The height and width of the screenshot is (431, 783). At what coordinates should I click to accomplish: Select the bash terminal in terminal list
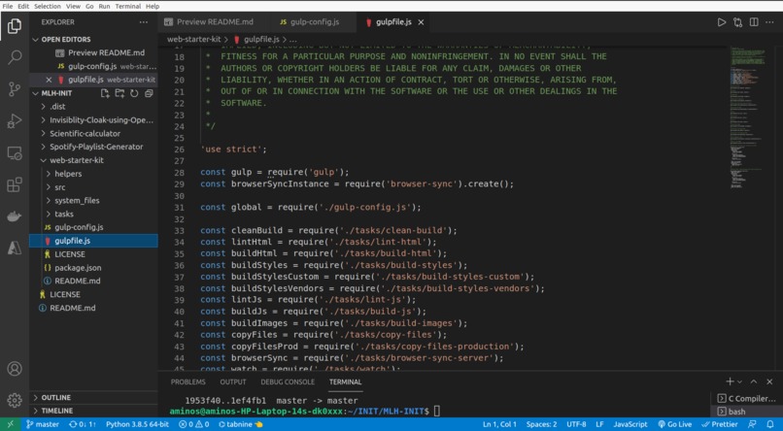[x=746, y=412]
